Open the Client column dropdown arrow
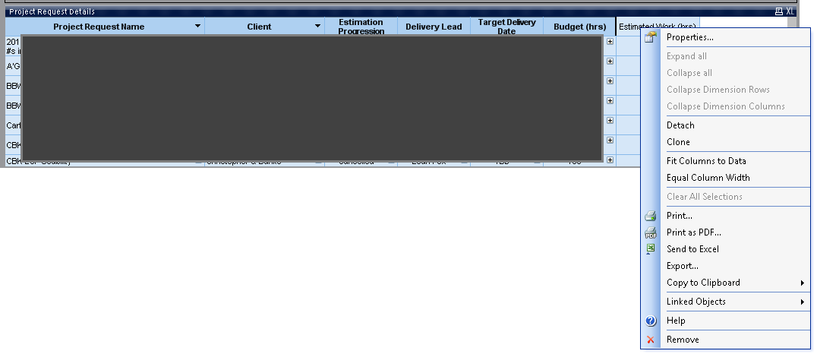 tap(317, 26)
